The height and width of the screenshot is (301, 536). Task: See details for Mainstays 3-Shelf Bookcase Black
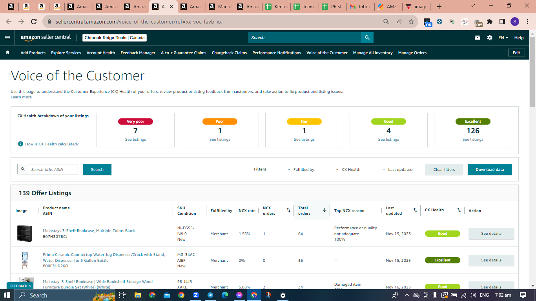click(x=491, y=234)
